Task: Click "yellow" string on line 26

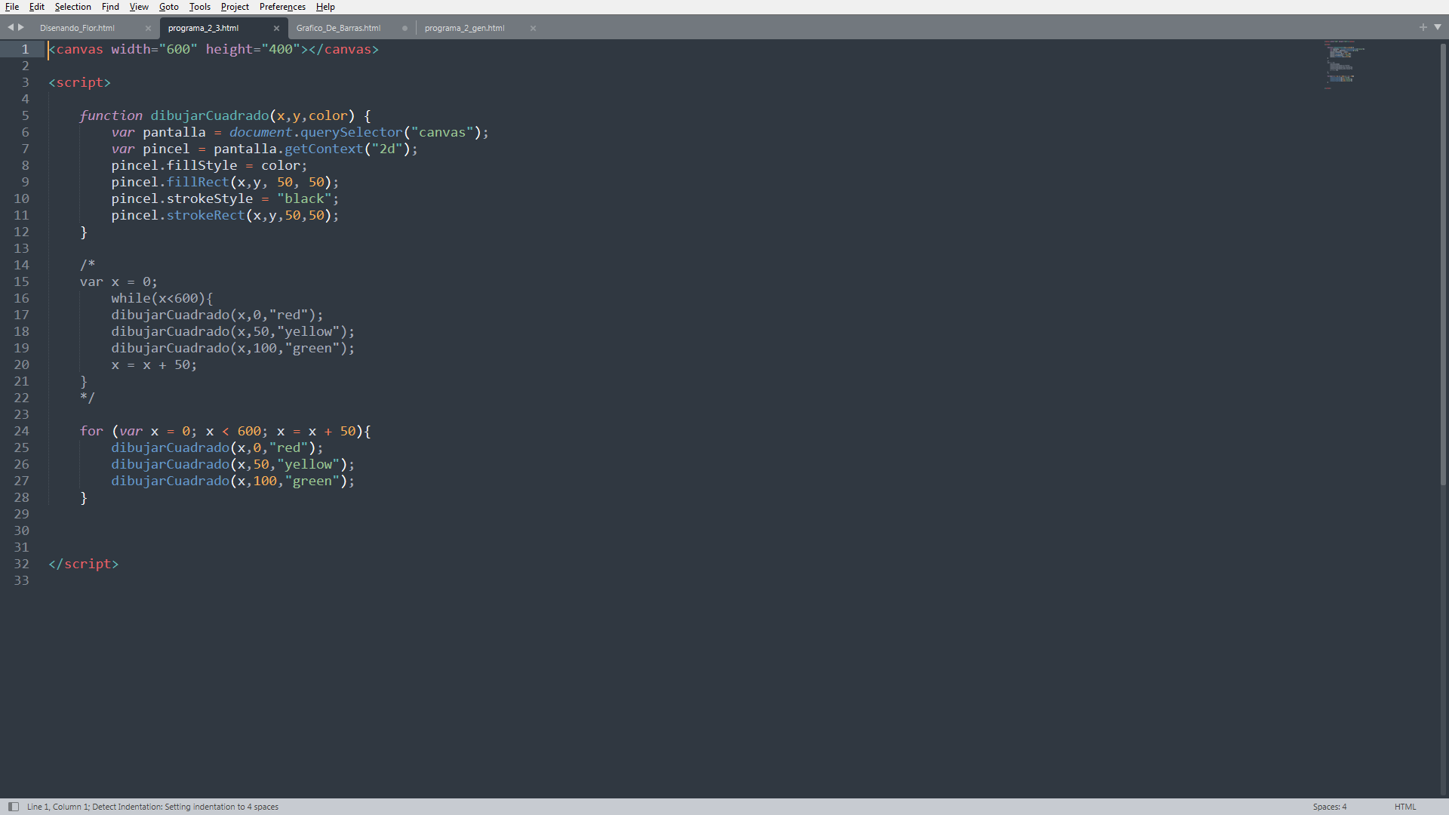Action: click(x=308, y=464)
